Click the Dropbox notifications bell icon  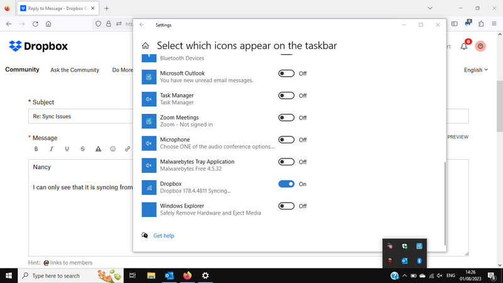(464, 46)
